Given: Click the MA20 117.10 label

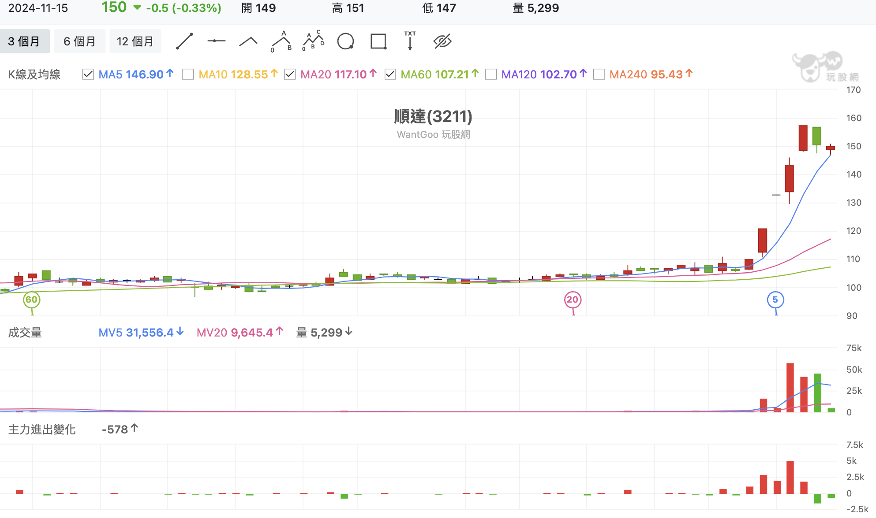Looking at the screenshot, I should click(339, 74).
